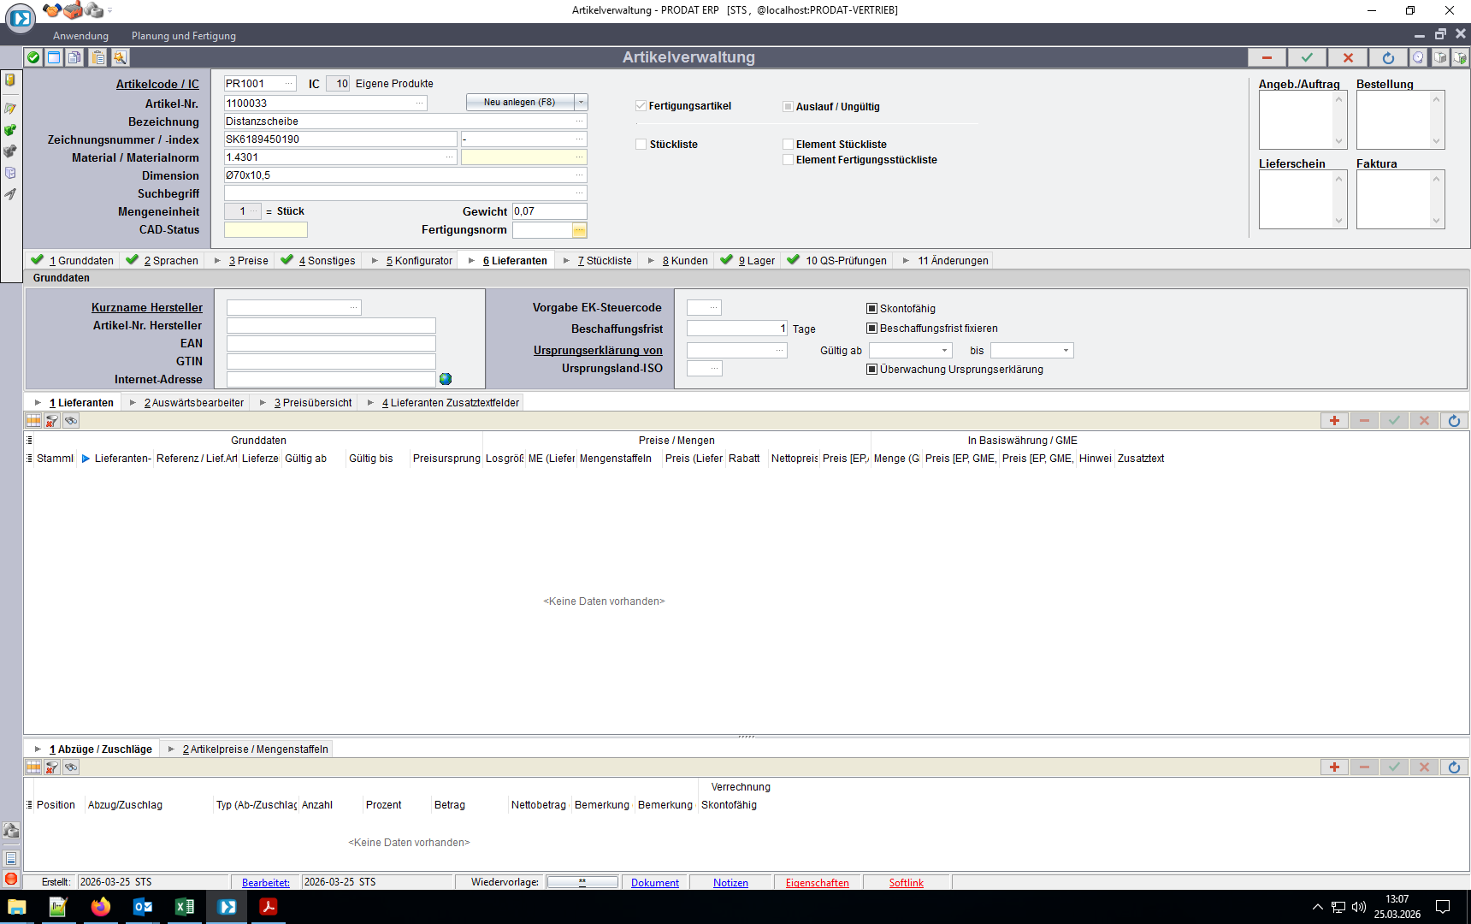Switch to the 7 Stückliste tab
The width and height of the screenshot is (1471, 924).
point(605,261)
